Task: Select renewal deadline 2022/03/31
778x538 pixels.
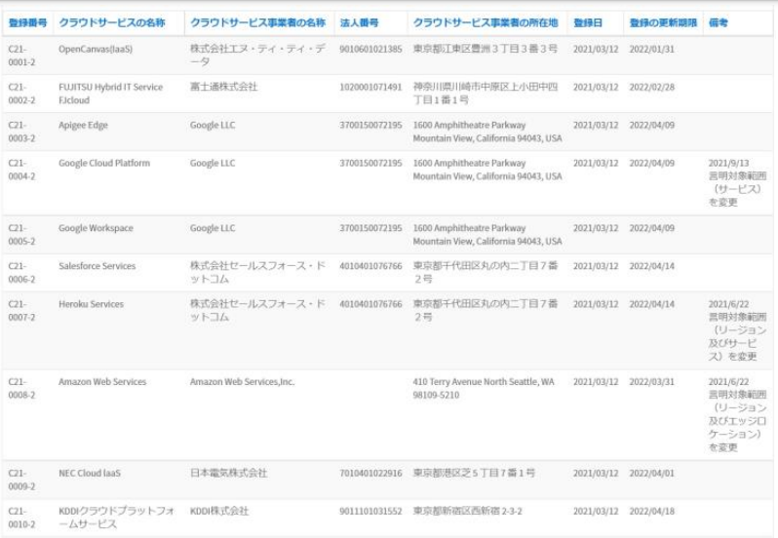Action: pyautogui.click(x=652, y=382)
